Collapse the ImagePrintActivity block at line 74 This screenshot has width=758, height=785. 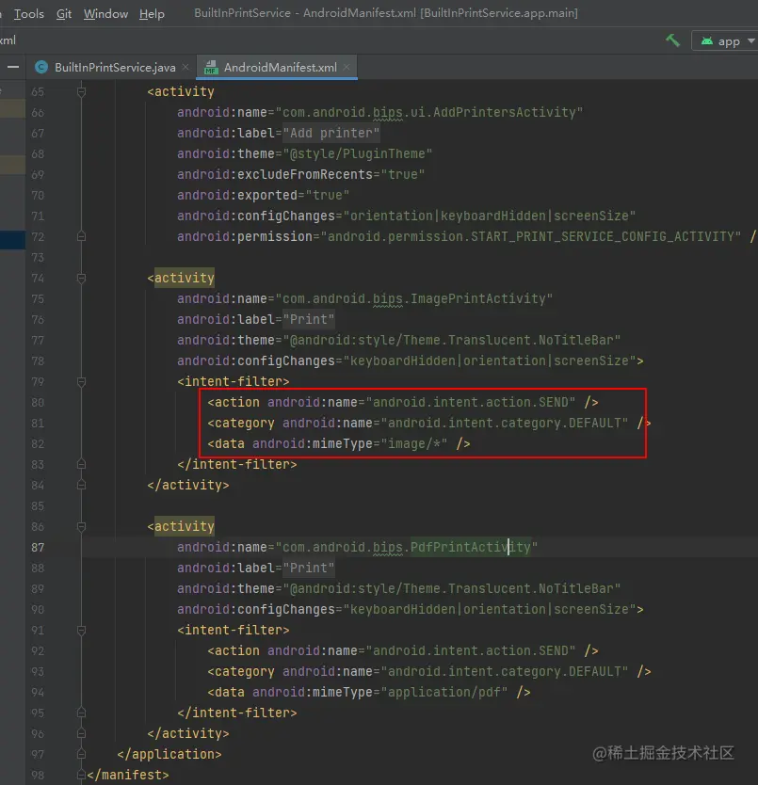pyautogui.click(x=81, y=278)
